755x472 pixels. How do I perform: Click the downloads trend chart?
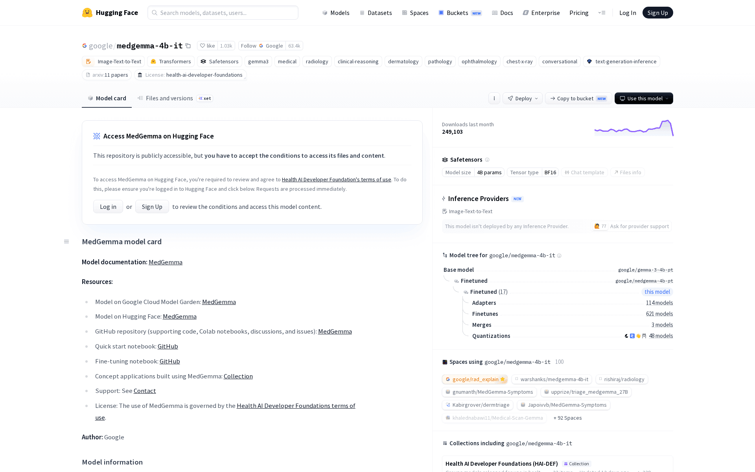click(x=634, y=128)
